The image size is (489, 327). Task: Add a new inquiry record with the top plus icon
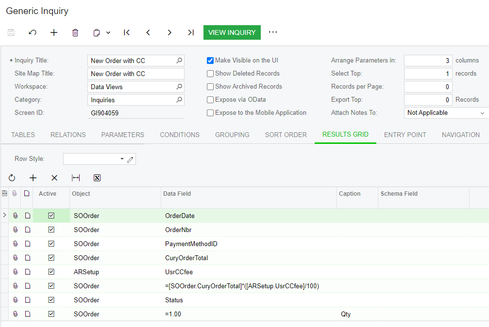pyautogui.click(x=54, y=32)
